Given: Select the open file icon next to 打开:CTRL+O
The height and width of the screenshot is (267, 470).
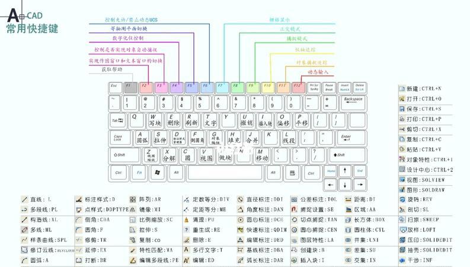Looking at the screenshot, I should 402,98.
